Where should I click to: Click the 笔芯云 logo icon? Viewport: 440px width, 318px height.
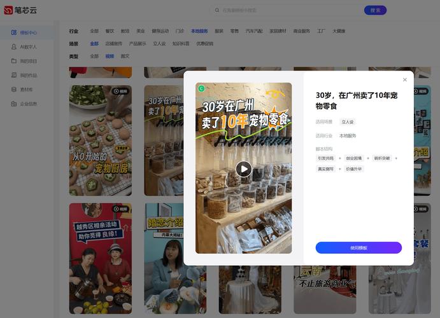pyautogui.click(x=8, y=10)
